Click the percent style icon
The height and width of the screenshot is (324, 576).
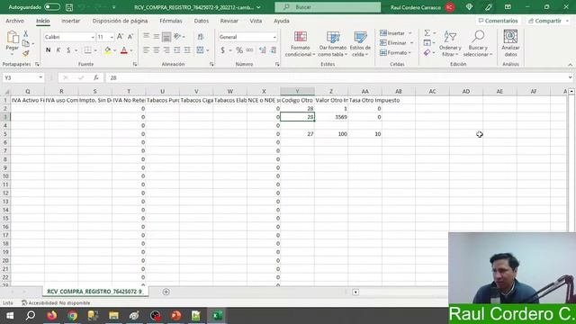coord(239,50)
